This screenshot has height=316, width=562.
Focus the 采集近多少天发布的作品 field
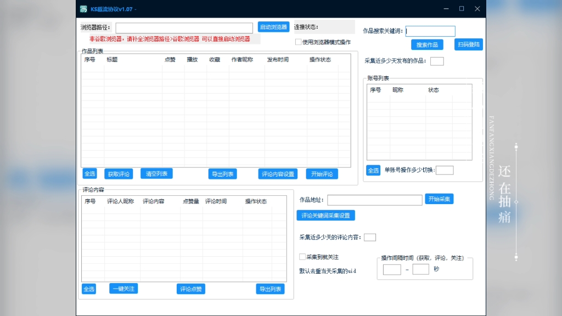pos(437,61)
